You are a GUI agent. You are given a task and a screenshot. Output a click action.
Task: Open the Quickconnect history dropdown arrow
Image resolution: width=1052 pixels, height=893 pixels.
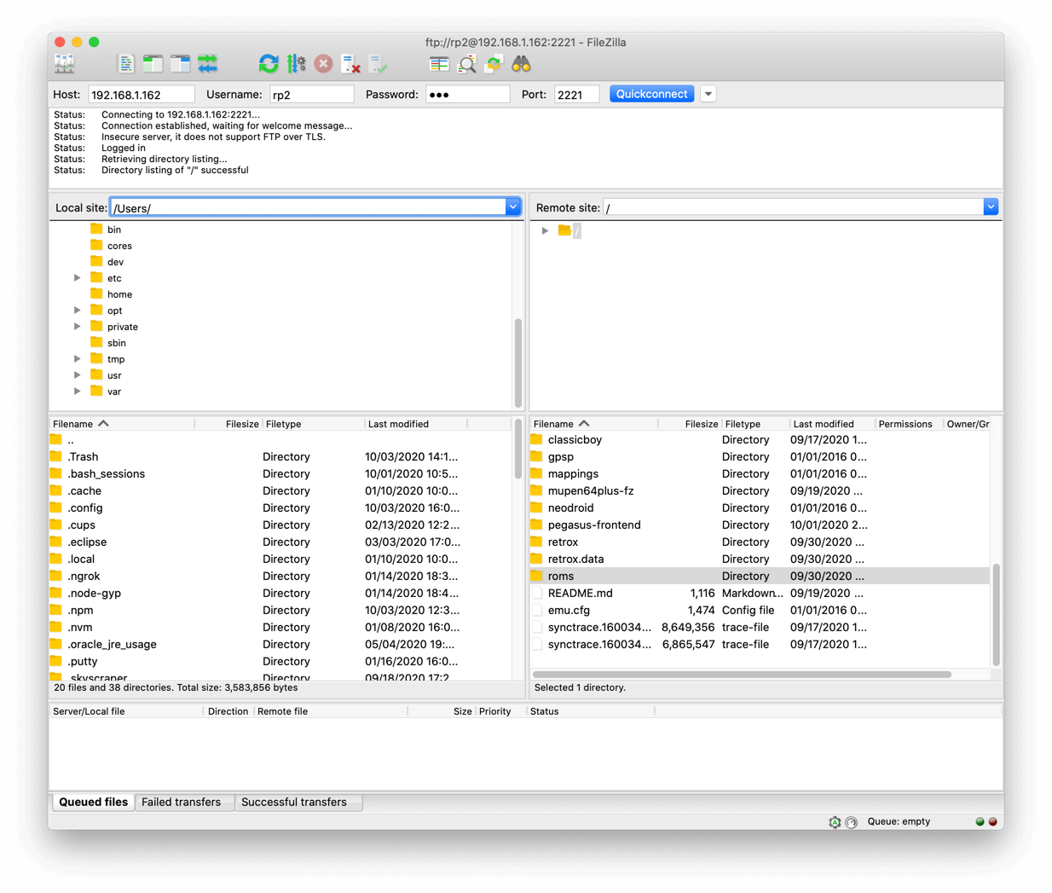[x=708, y=94]
